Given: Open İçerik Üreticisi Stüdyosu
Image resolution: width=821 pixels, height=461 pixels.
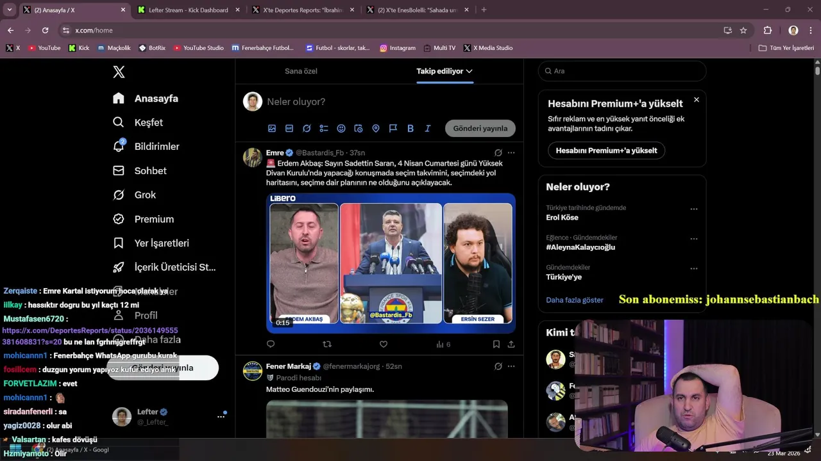Looking at the screenshot, I should [164, 267].
